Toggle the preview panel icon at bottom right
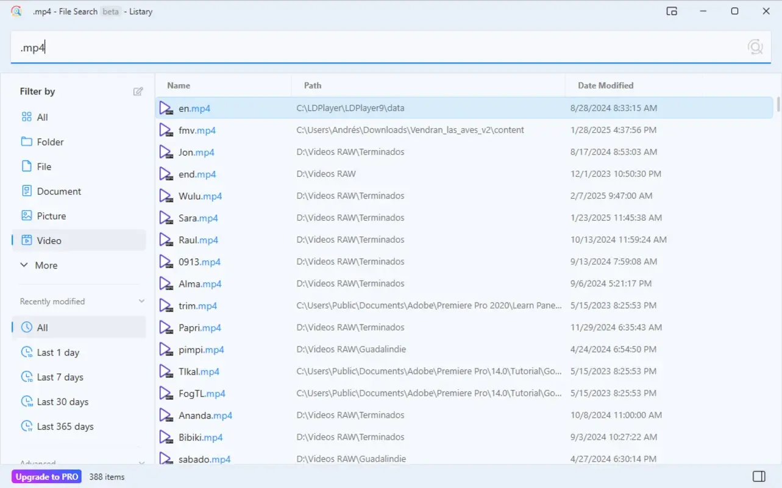The image size is (782, 488). (x=758, y=476)
